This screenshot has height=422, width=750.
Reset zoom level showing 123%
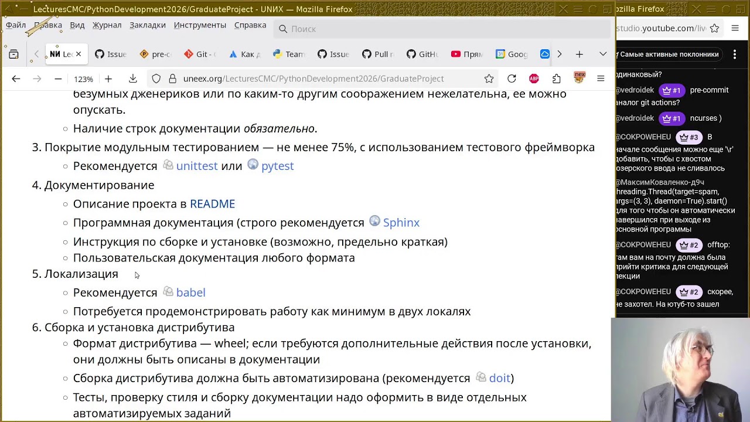coord(83,79)
